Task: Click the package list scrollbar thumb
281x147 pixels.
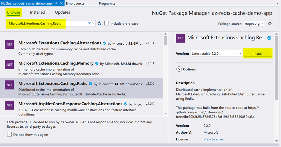Action: [166, 40]
